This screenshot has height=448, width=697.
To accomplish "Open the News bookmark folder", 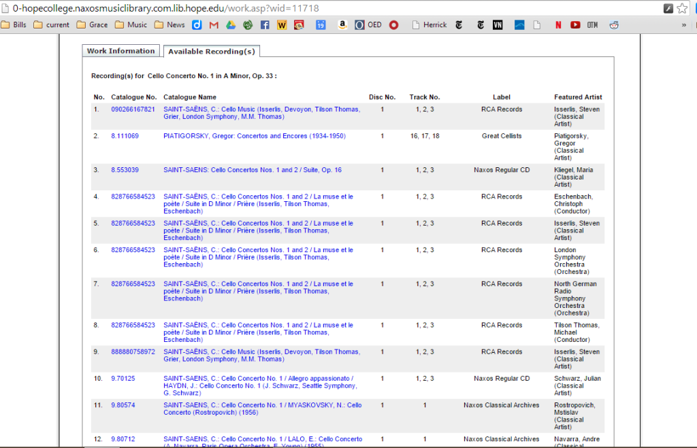I will click(169, 25).
